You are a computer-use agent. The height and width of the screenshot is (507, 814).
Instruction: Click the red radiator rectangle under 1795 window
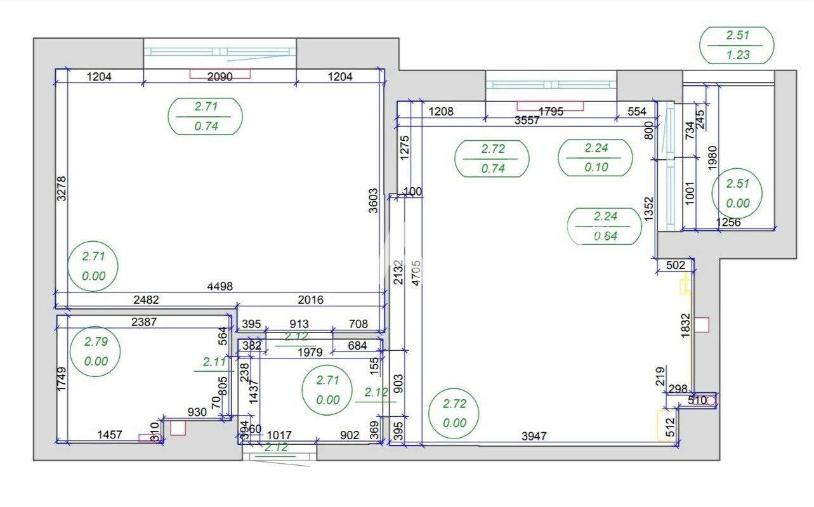(x=550, y=106)
